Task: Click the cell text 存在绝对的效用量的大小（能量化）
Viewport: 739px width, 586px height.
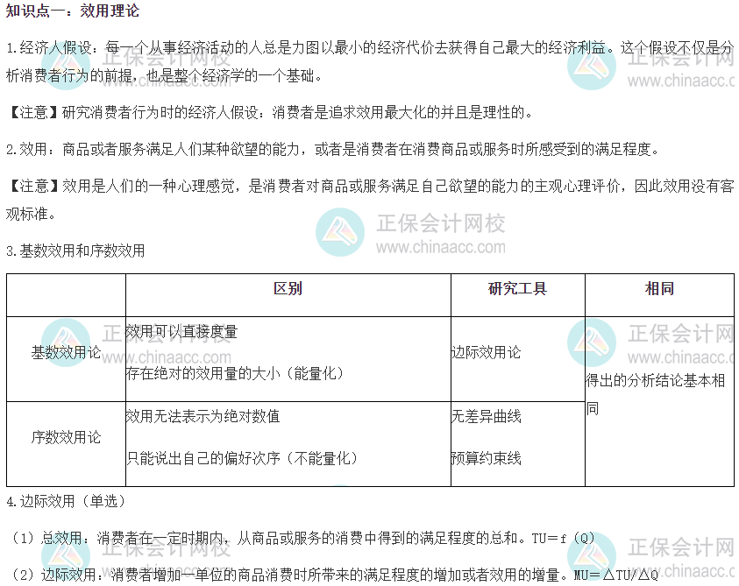Action: [235, 373]
